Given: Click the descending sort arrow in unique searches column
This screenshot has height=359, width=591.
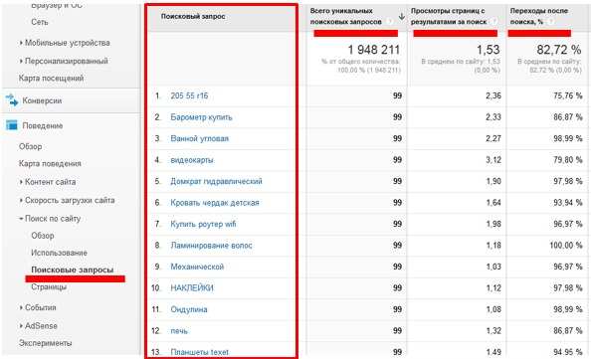Looking at the screenshot, I should 402,17.
